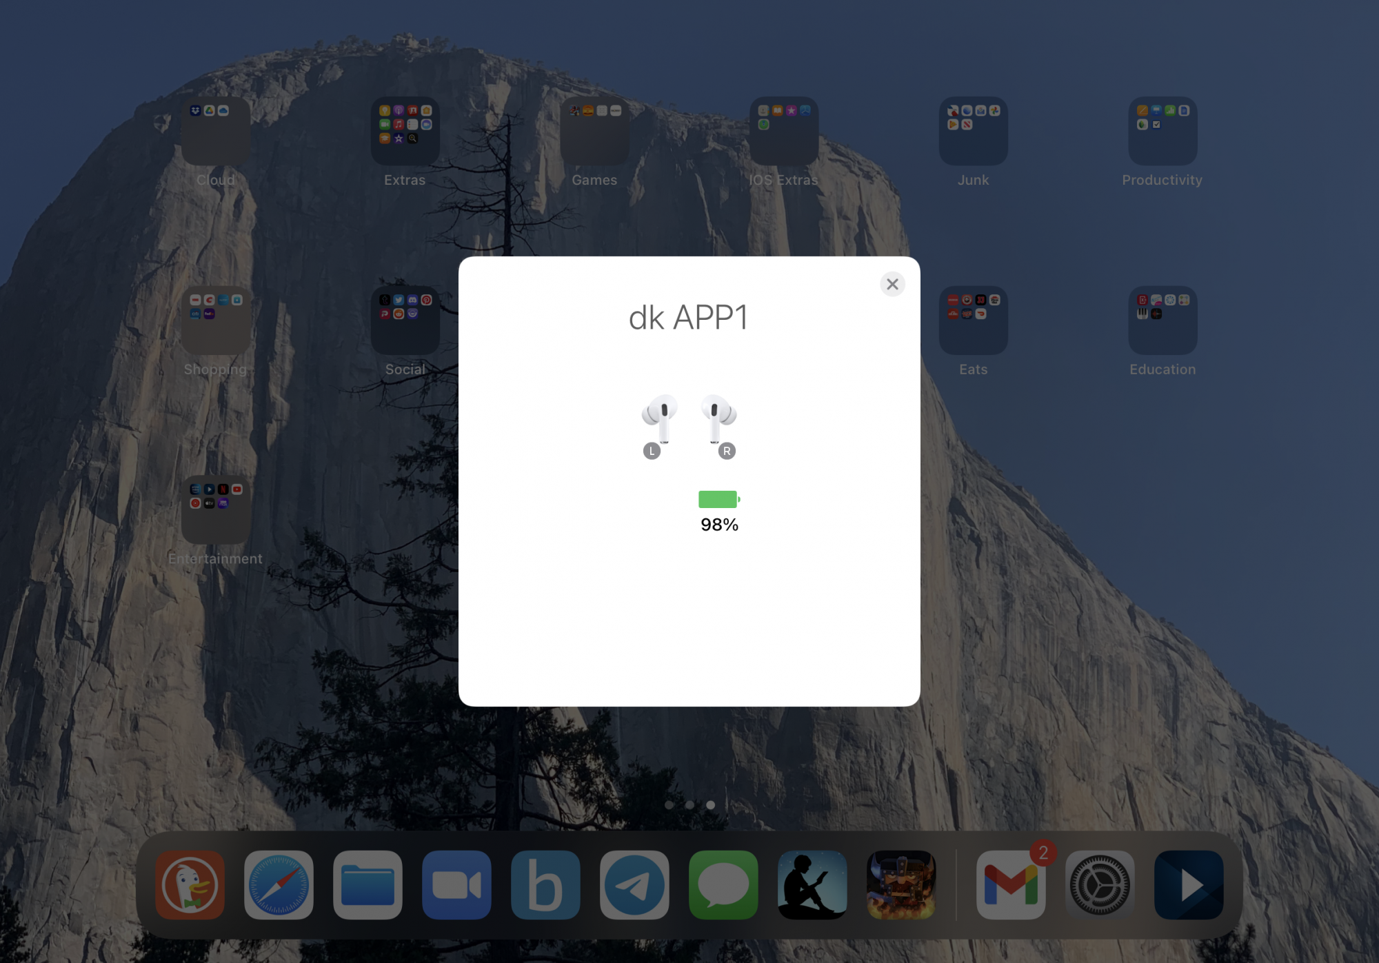Launch Safari from the dock
Image resolution: width=1379 pixels, height=963 pixels.
click(279, 884)
